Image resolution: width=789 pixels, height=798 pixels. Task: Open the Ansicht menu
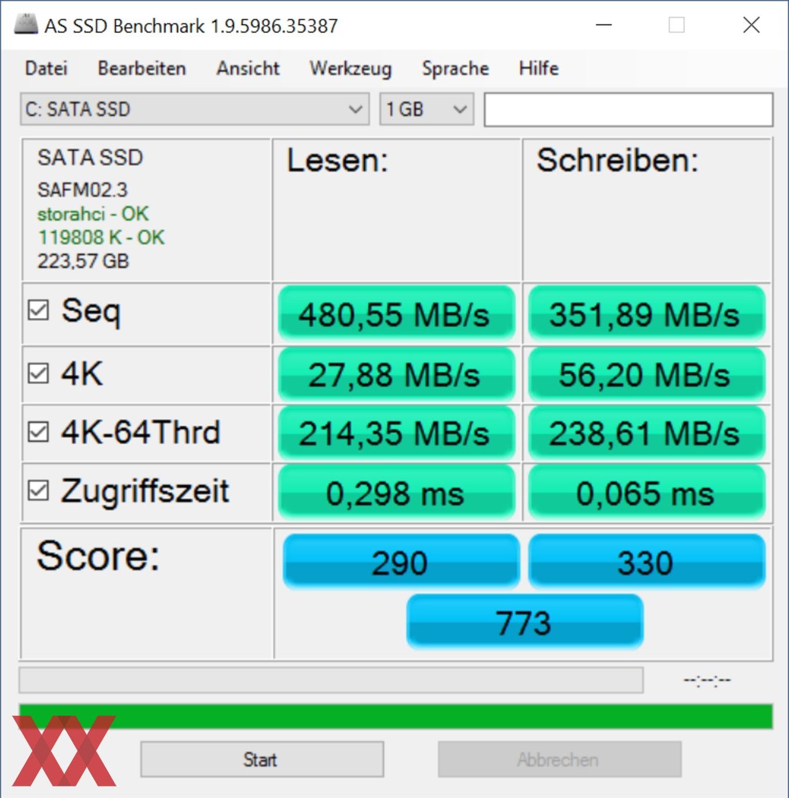[x=248, y=68]
